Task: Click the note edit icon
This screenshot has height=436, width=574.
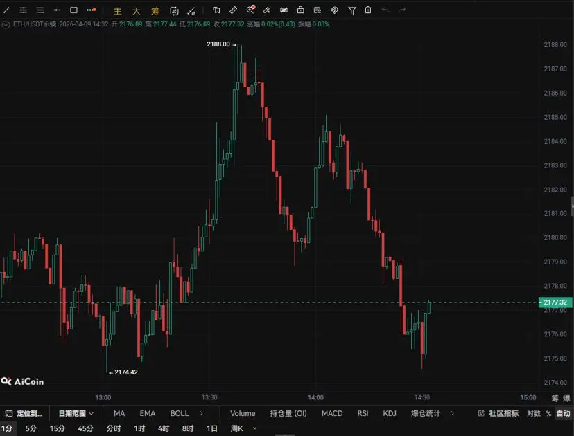Action: (318, 10)
